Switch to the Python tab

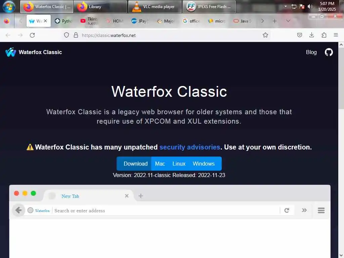pyautogui.click(x=63, y=21)
